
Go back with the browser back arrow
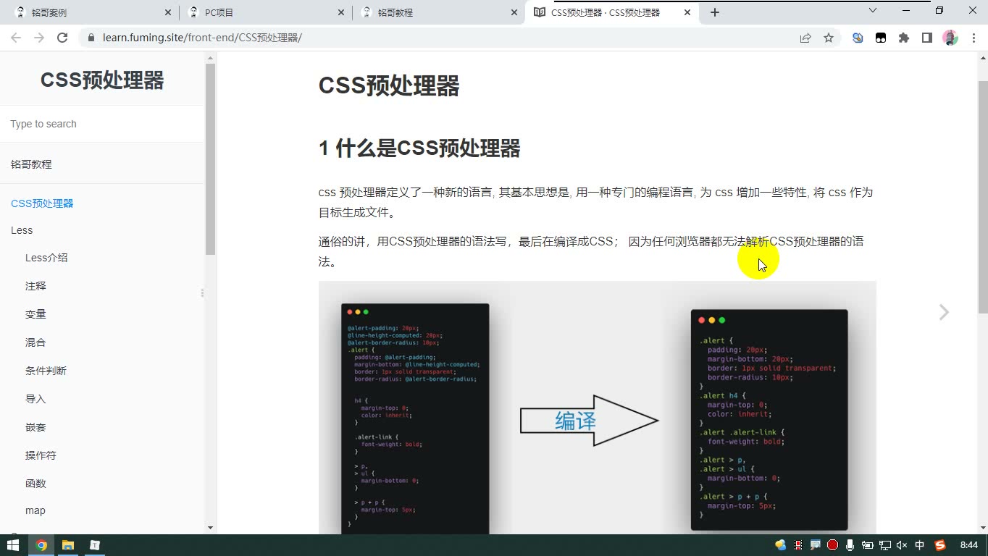[16, 38]
